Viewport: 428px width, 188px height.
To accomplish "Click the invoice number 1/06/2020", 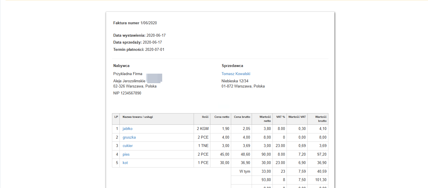I will [149, 23].
